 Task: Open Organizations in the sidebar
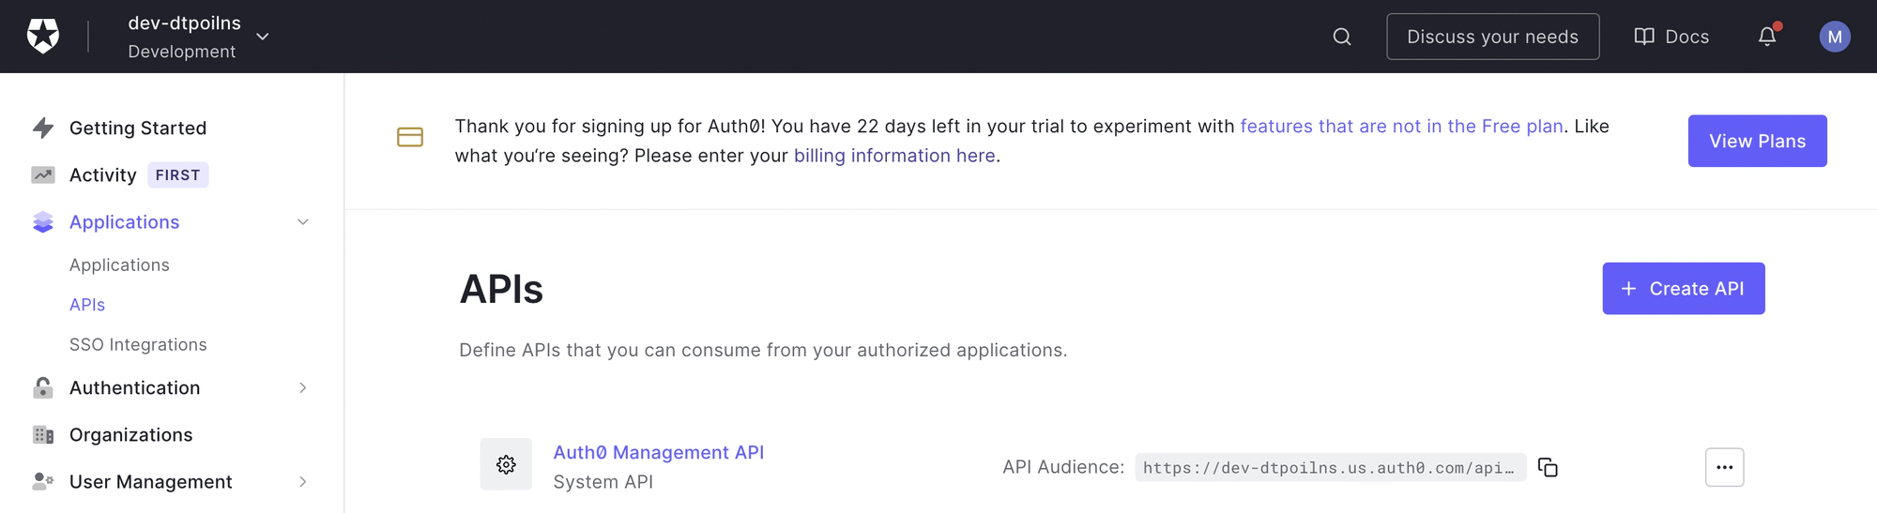[x=130, y=435]
